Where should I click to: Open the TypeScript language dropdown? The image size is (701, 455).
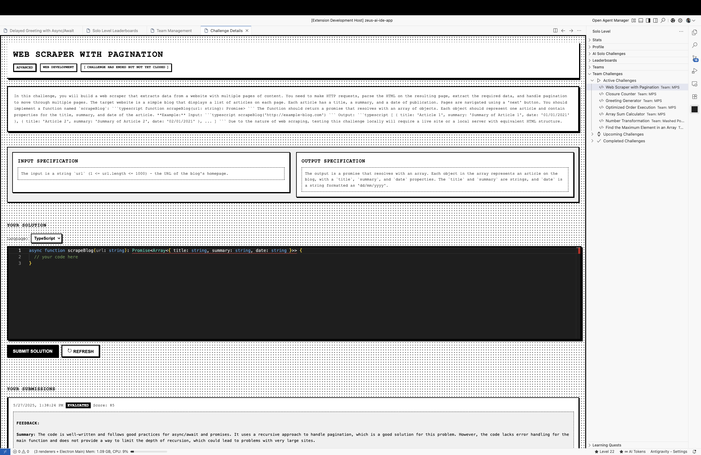pyautogui.click(x=47, y=238)
